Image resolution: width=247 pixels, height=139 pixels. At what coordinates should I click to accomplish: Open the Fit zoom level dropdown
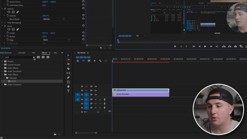[141, 36]
